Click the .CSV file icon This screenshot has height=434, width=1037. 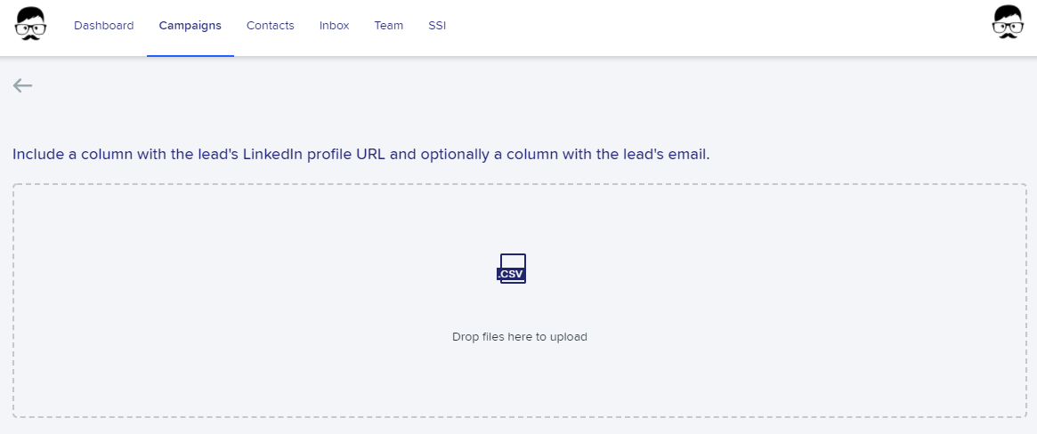click(x=512, y=269)
